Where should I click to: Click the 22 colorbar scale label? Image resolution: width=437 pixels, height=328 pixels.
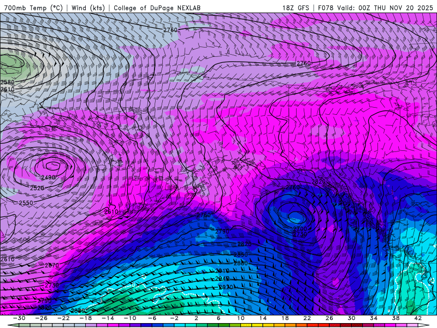307,318
